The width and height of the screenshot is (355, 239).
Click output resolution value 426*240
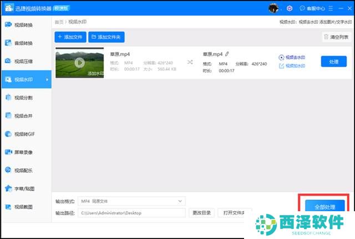point(259,64)
